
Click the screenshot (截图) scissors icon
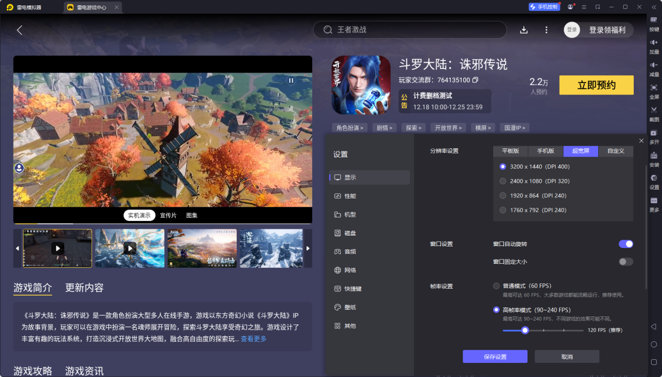click(654, 110)
